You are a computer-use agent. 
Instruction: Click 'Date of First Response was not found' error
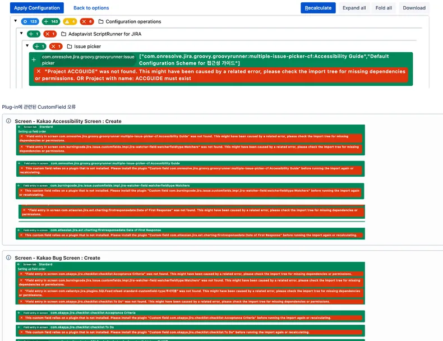tap(192, 212)
